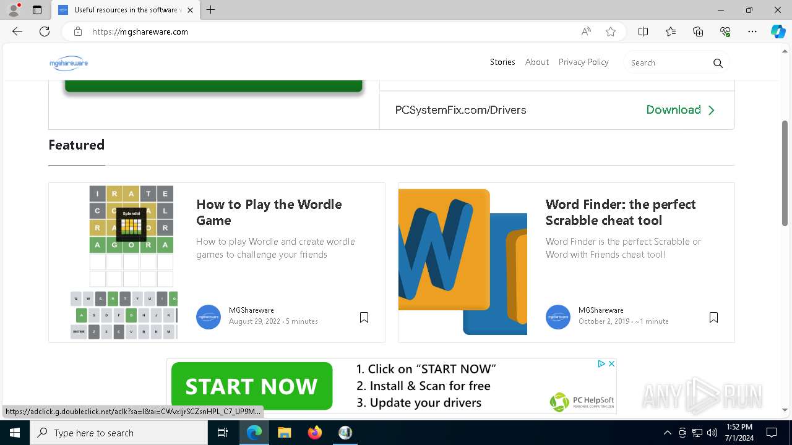Open Task View
The height and width of the screenshot is (445, 792).
(223, 433)
